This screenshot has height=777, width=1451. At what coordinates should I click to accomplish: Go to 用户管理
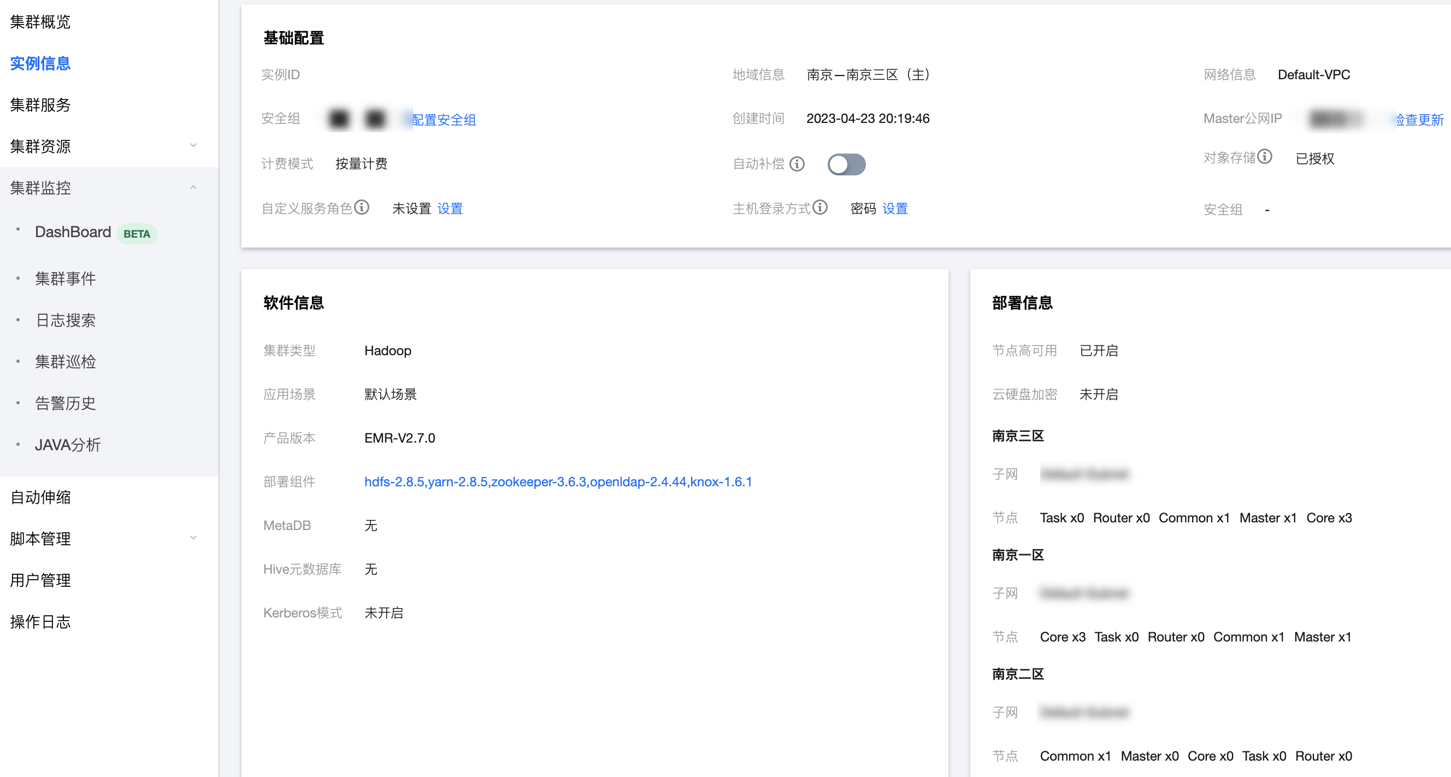[40, 580]
